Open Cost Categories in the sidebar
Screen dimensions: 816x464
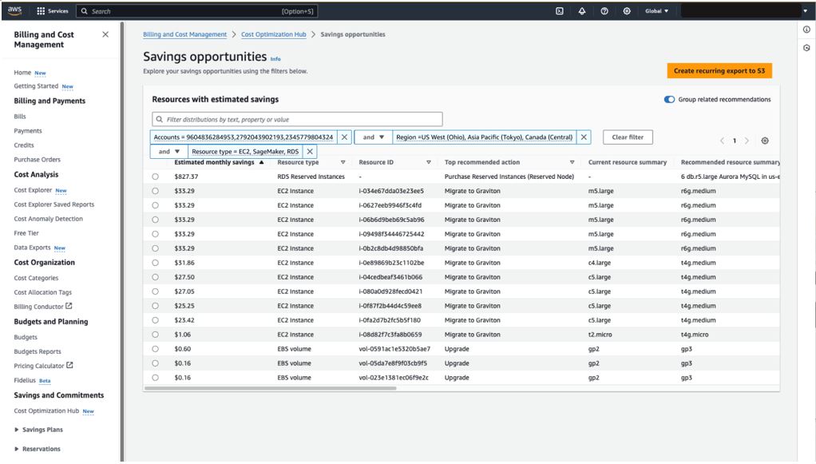[x=36, y=278]
